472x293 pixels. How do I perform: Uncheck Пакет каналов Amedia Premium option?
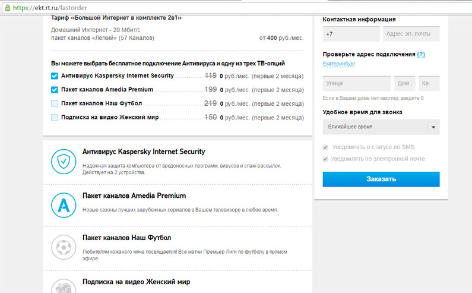pos(55,90)
